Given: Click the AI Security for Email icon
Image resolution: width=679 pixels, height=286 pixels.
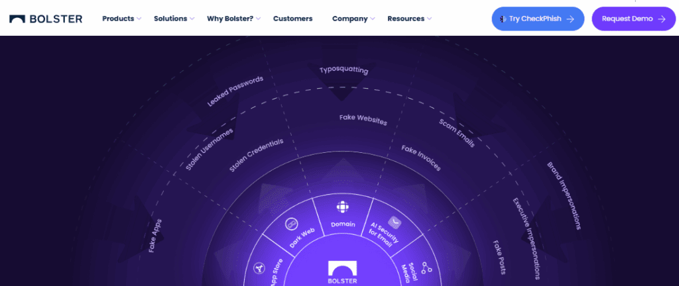Looking at the screenshot, I should [394, 222].
